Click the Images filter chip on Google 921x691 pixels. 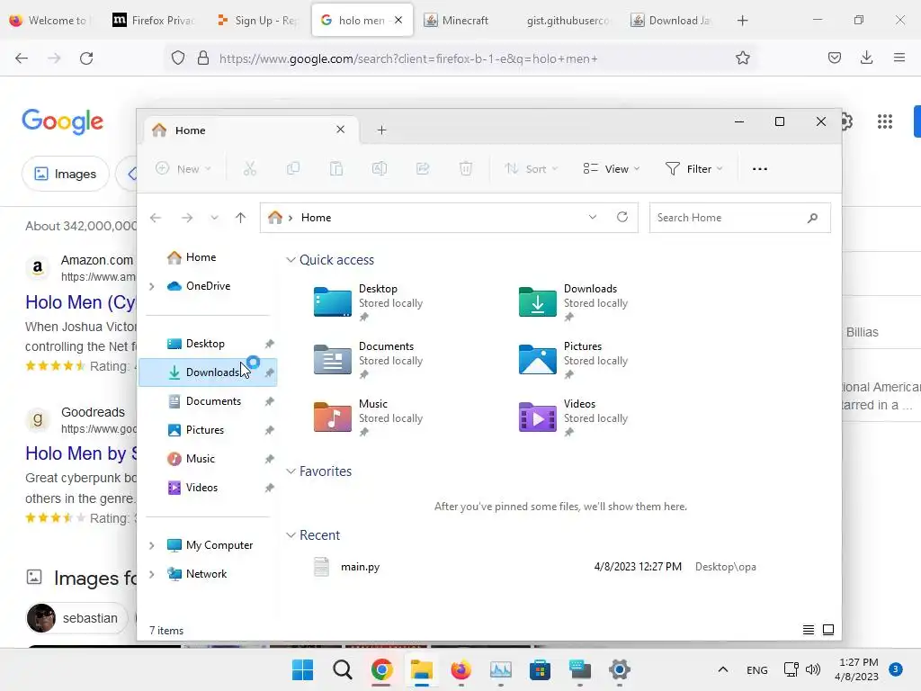tap(65, 174)
